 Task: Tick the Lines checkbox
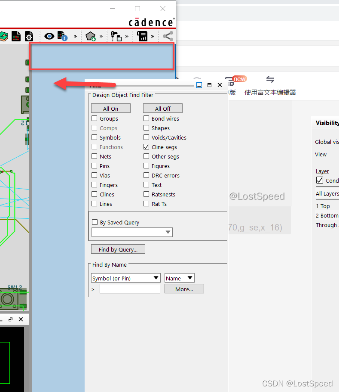[x=94, y=204]
